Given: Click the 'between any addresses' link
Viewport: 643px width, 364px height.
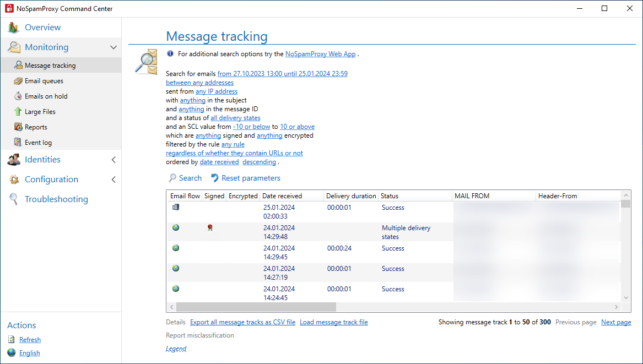Looking at the screenshot, I should [199, 83].
